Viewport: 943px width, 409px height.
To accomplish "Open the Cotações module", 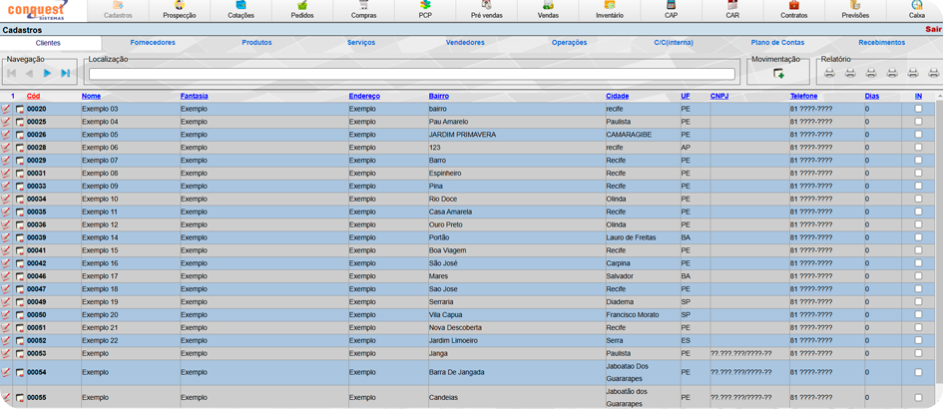I will (x=240, y=10).
